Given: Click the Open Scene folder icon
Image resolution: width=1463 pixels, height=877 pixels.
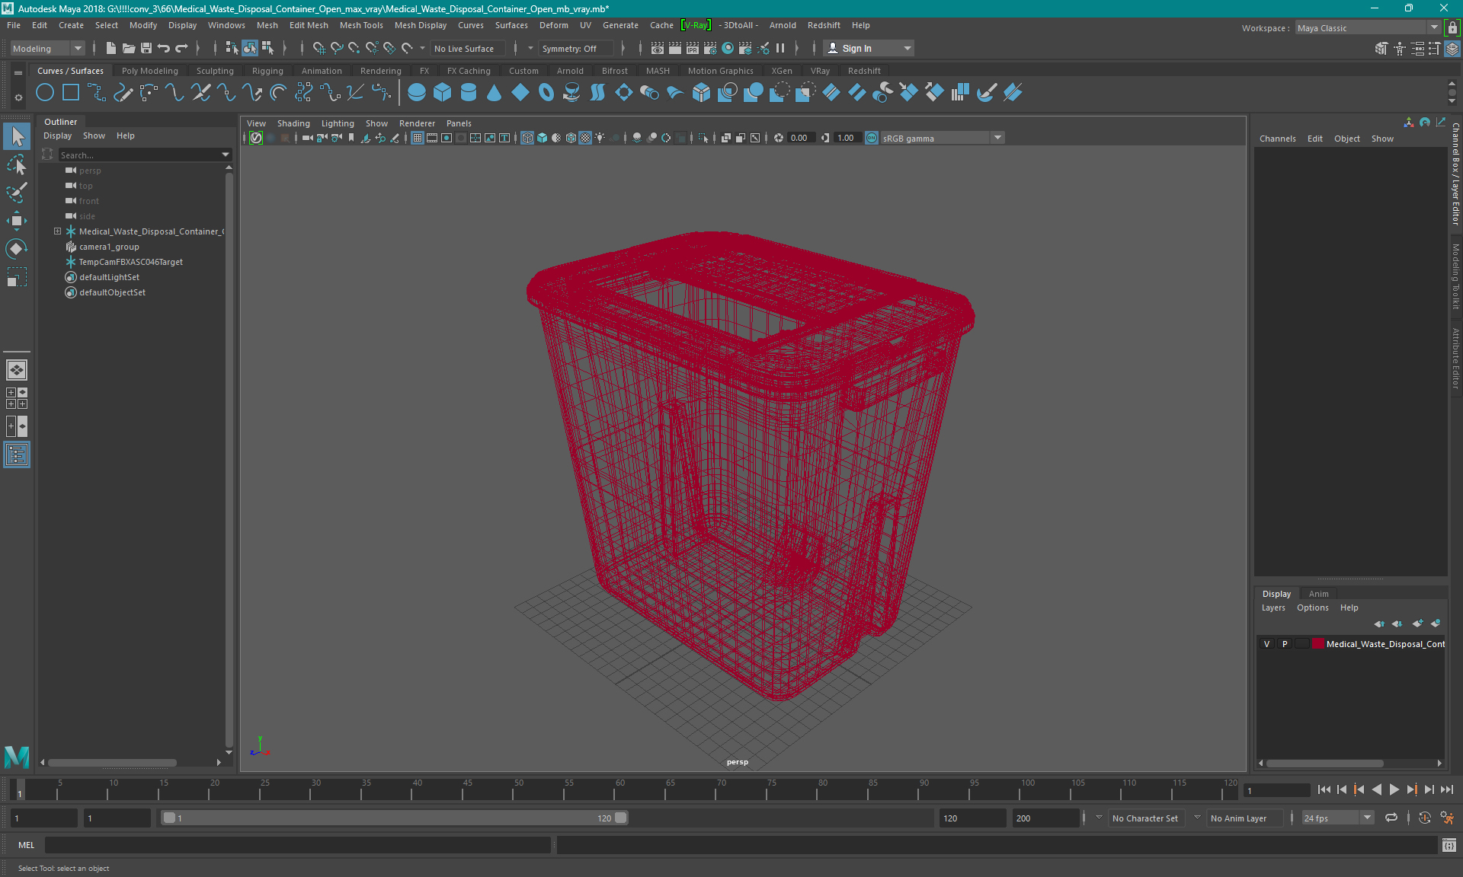Looking at the screenshot, I should 128,49.
